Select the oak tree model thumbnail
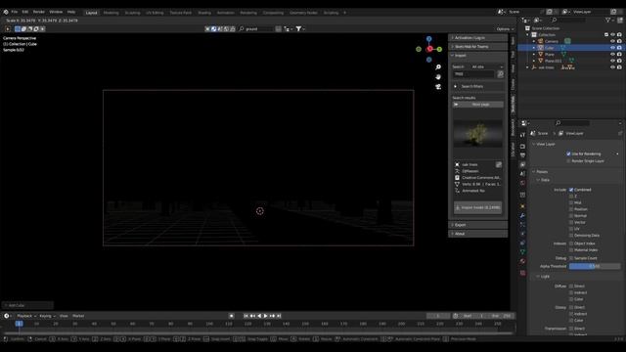 click(478, 134)
